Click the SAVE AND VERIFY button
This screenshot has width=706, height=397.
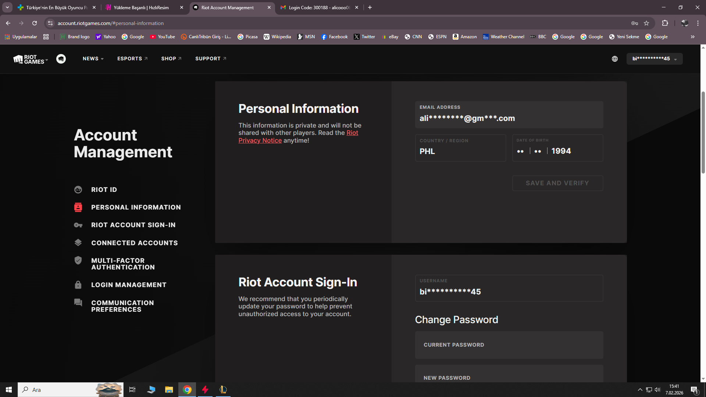(x=557, y=183)
